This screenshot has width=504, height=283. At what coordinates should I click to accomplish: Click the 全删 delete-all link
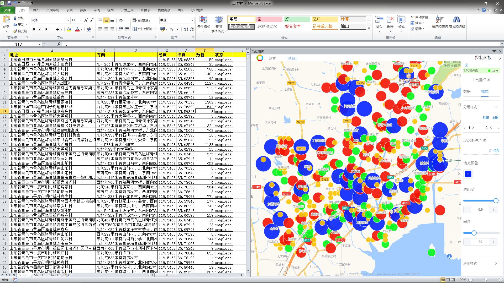pyautogui.click(x=495, y=118)
